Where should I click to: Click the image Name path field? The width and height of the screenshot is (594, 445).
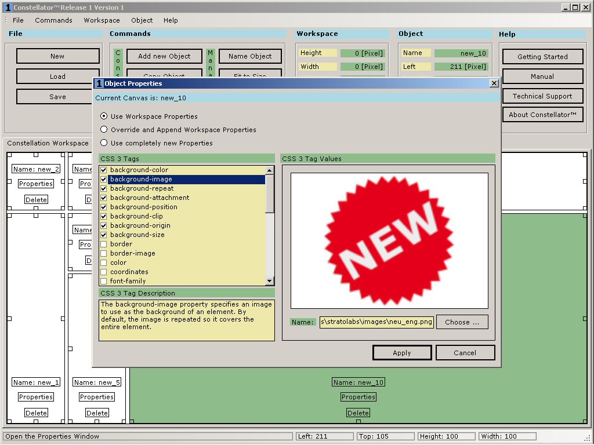click(376, 322)
